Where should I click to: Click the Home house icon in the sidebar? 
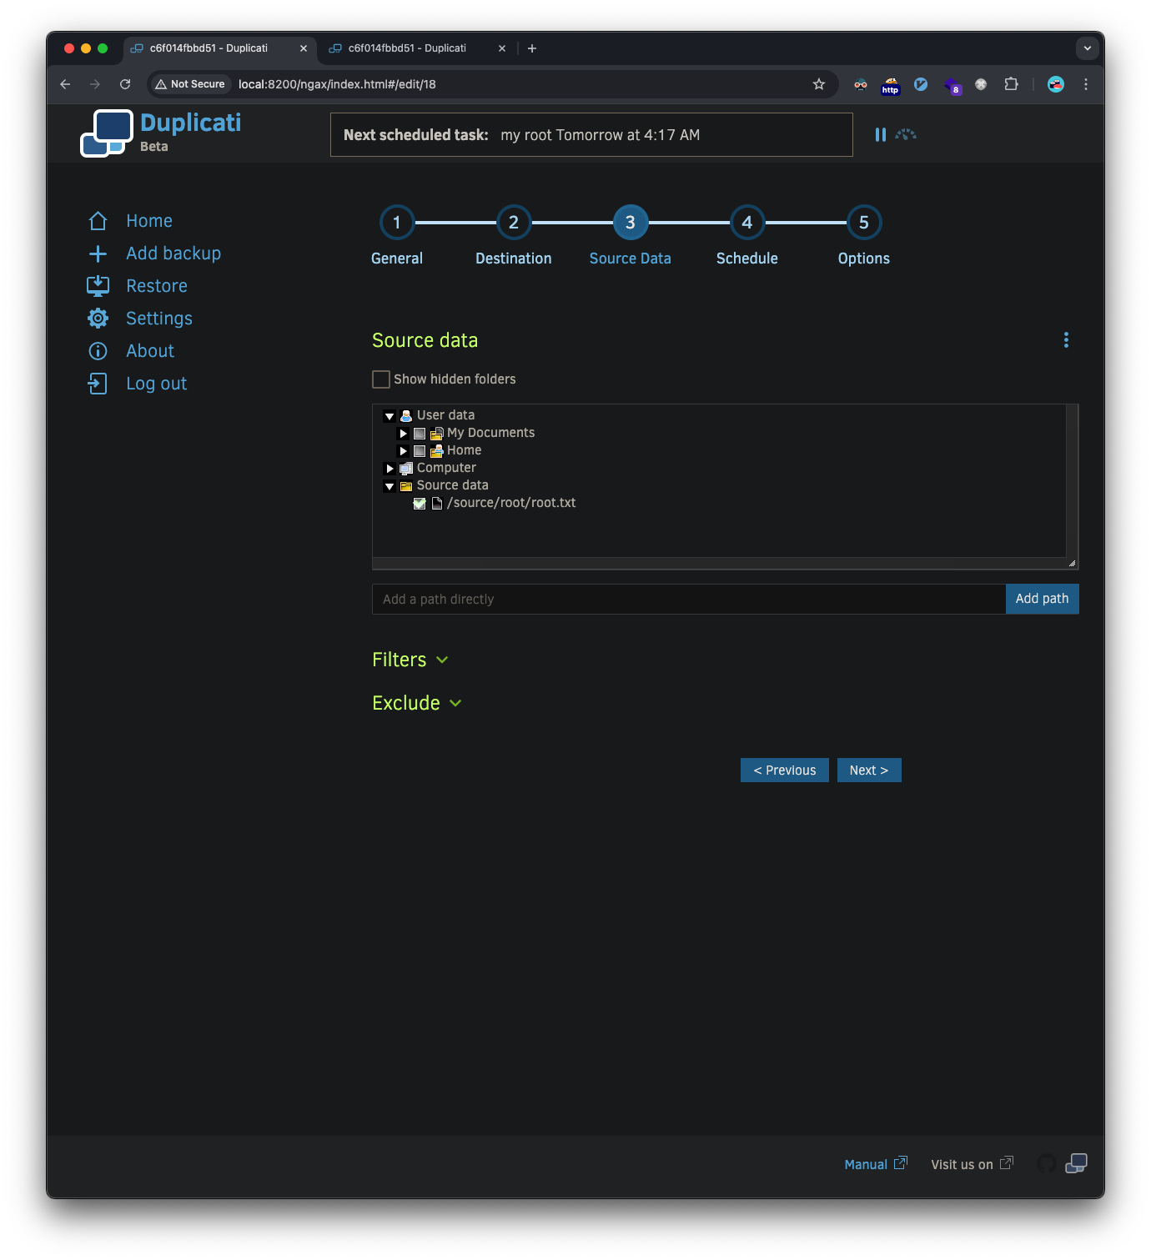point(98,221)
